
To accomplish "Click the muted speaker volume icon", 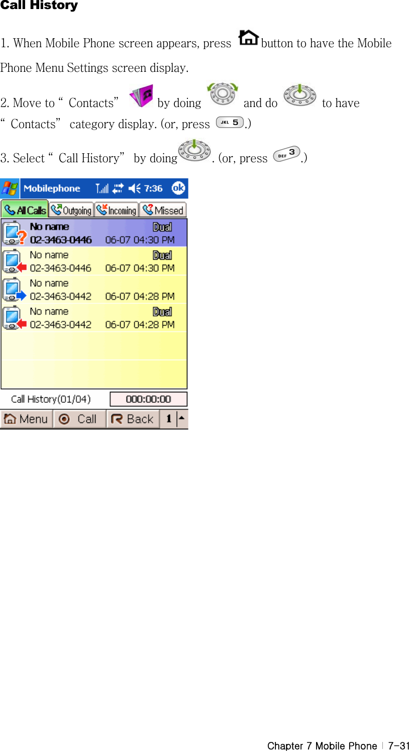I will point(134,188).
